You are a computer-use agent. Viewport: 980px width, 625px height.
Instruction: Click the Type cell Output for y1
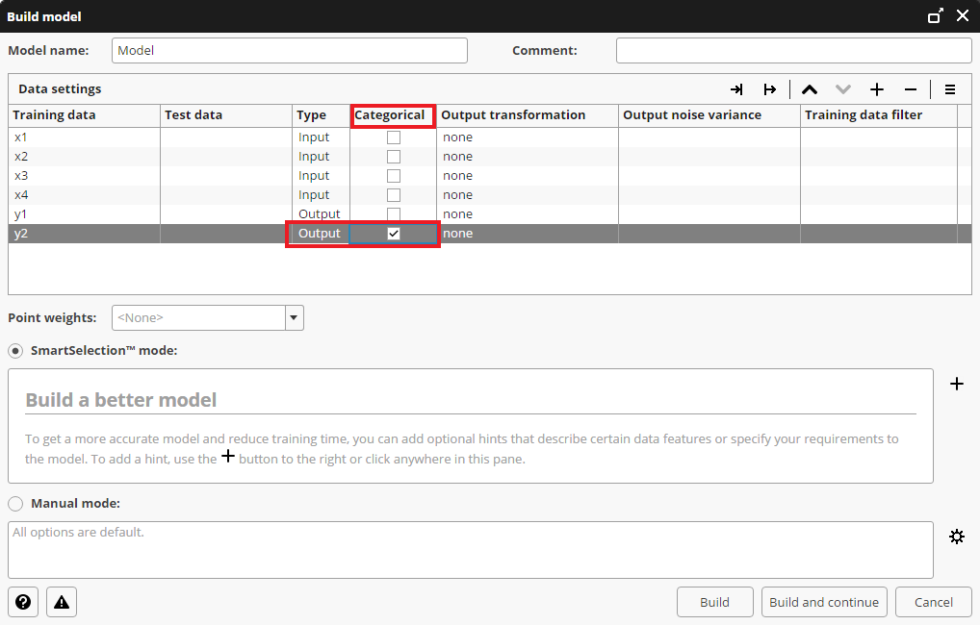pyautogui.click(x=320, y=214)
